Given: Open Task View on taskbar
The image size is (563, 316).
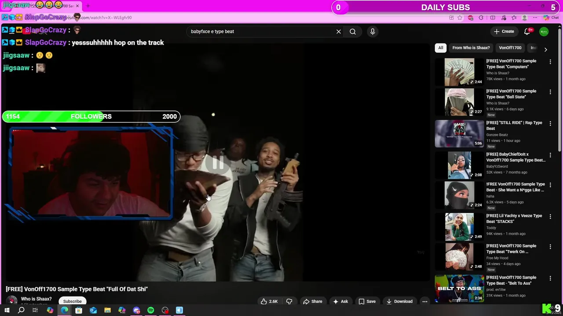Looking at the screenshot, I should (35, 310).
